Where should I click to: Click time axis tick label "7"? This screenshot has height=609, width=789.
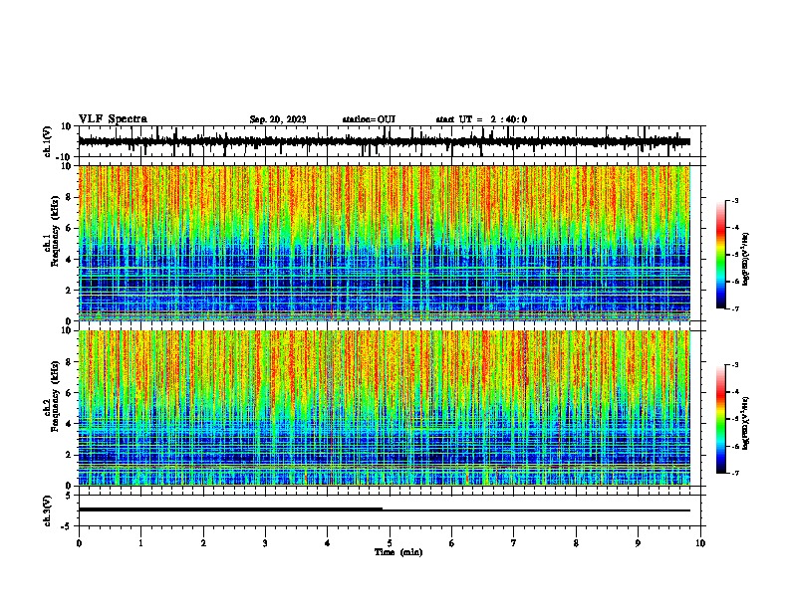[x=514, y=543]
